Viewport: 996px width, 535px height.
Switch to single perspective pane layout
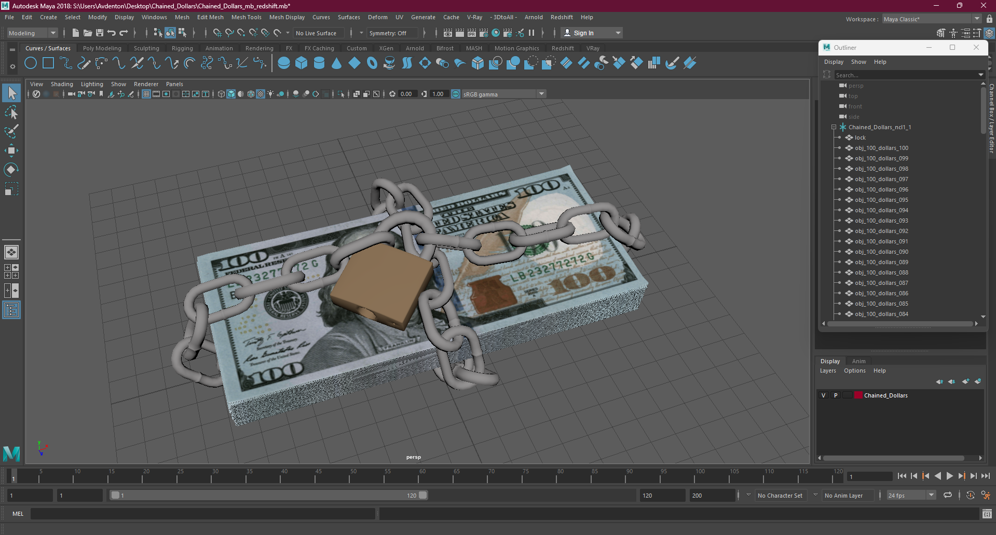coord(11,252)
